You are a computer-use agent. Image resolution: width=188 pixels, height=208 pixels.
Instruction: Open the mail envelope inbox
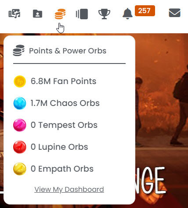point(174,13)
